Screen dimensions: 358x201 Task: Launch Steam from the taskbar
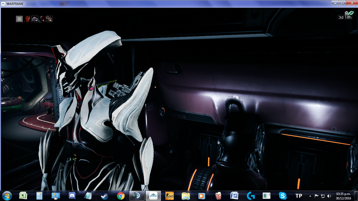[x=105, y=196]
